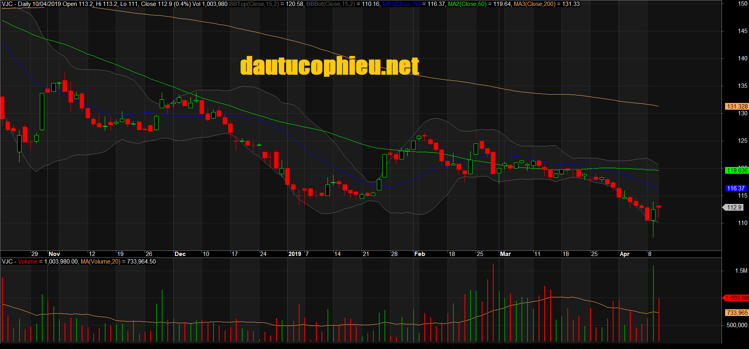The width and height of the screenshot is (749, 349).
Task: Click the red 1,003,98 volume value tag
Action: tap(736, 298)
